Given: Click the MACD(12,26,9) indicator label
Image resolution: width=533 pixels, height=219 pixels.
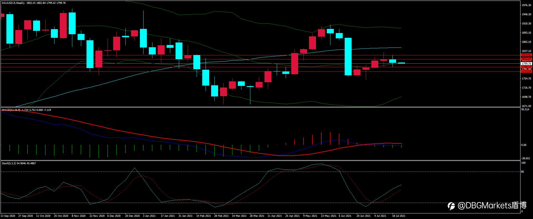Looking at the screenshot, I should [x=11, y=110].
